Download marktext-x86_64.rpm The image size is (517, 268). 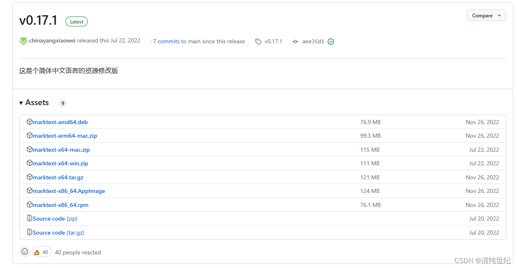(x=61, y=205)
